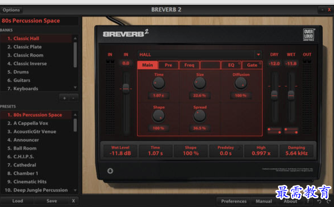334x207 pixels.
Task: Toggle the small indicator on the Gate tab
Action: 260,63
